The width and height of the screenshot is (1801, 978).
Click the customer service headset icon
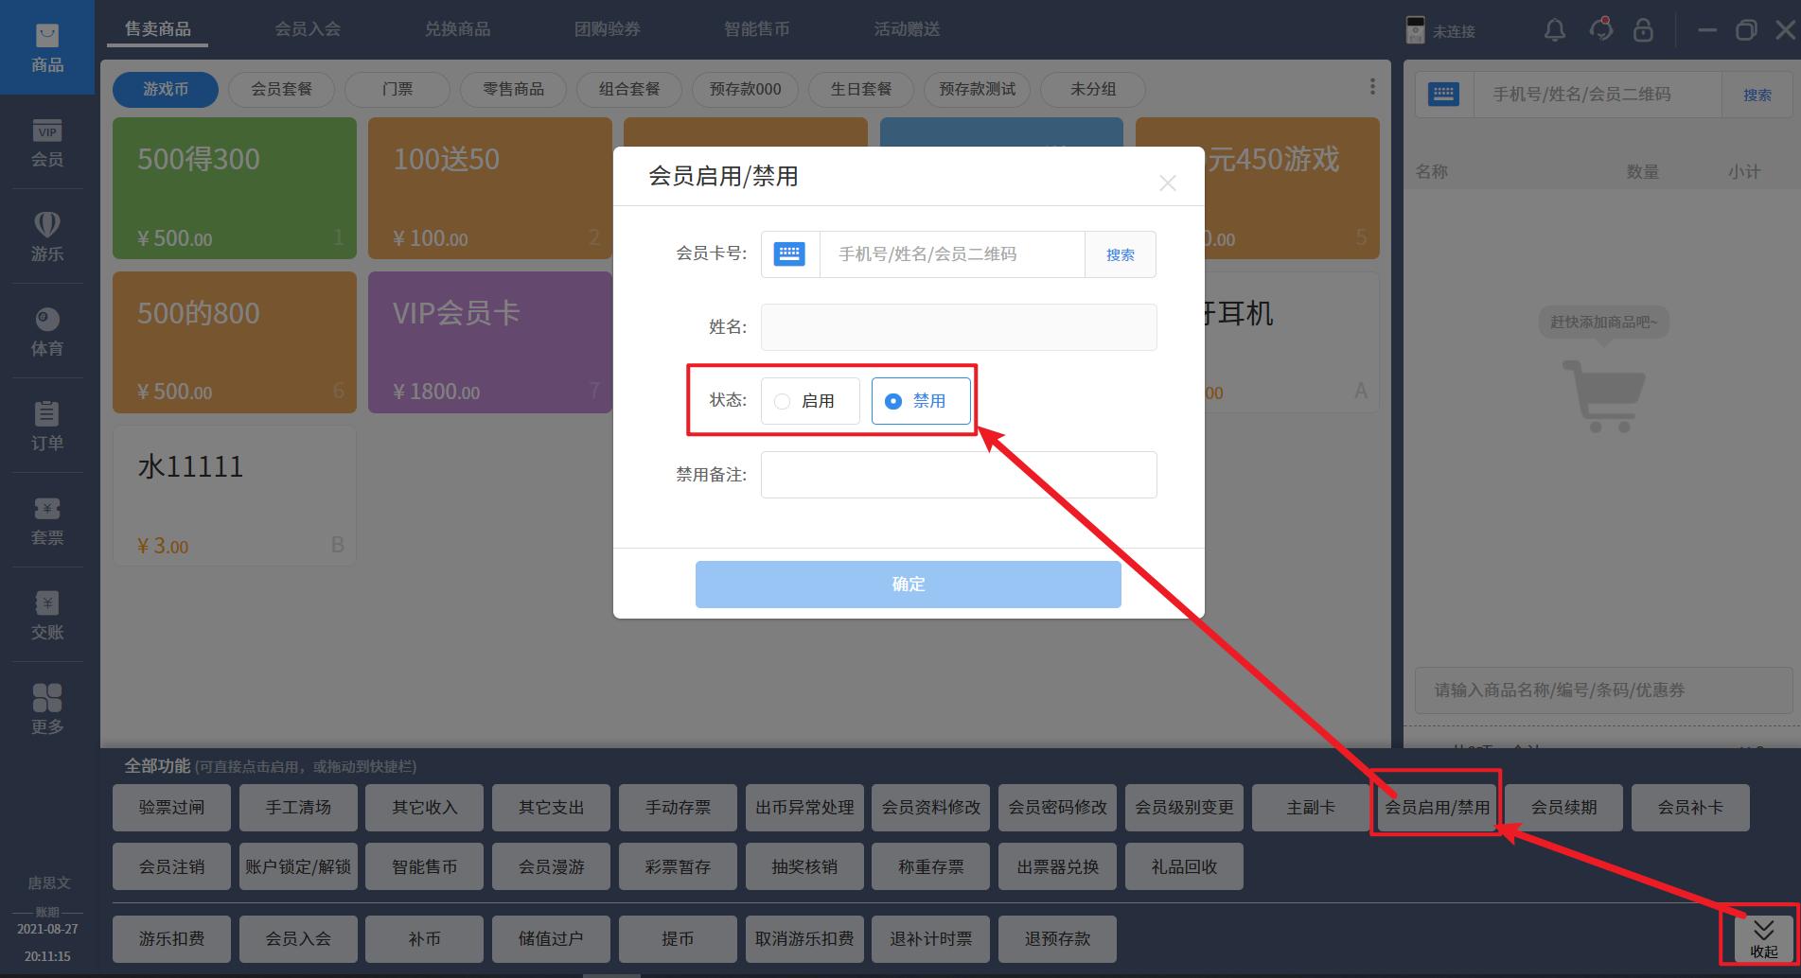coord(1600,30)
